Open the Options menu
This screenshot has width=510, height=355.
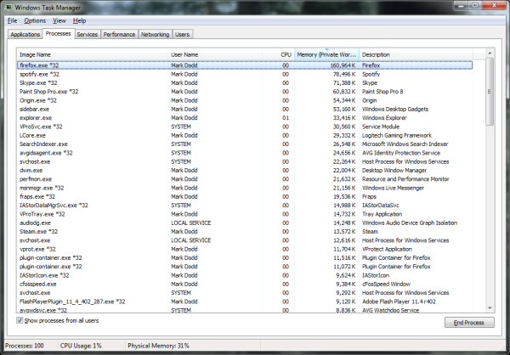point(35,20)
